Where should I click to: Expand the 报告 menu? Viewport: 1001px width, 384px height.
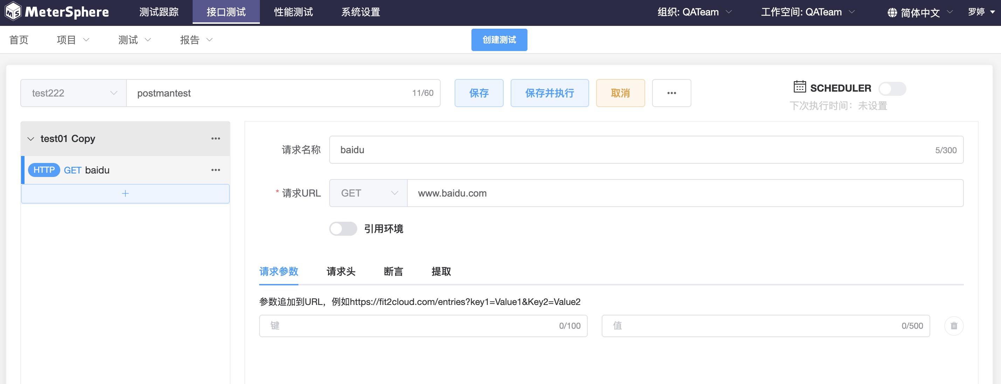point(196,40)
